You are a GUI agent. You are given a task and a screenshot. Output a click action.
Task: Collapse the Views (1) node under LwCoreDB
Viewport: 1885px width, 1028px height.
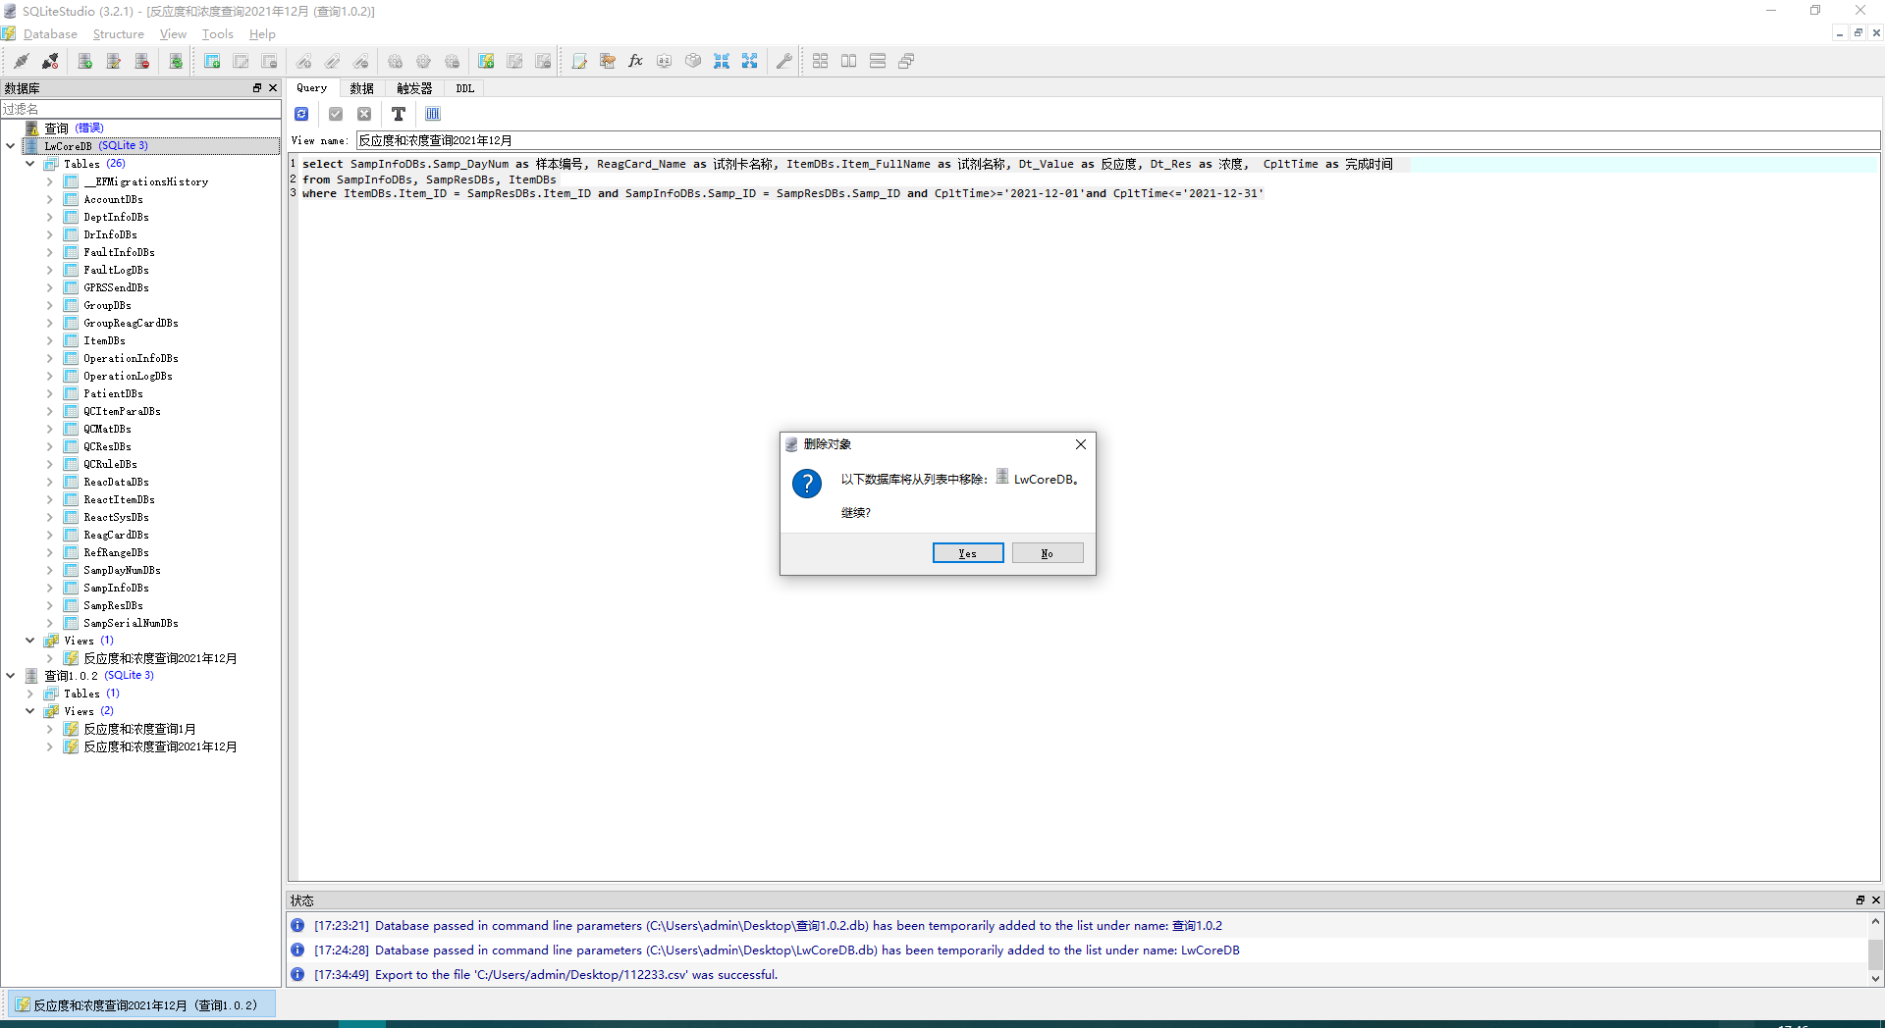click(x=30, y=641)
